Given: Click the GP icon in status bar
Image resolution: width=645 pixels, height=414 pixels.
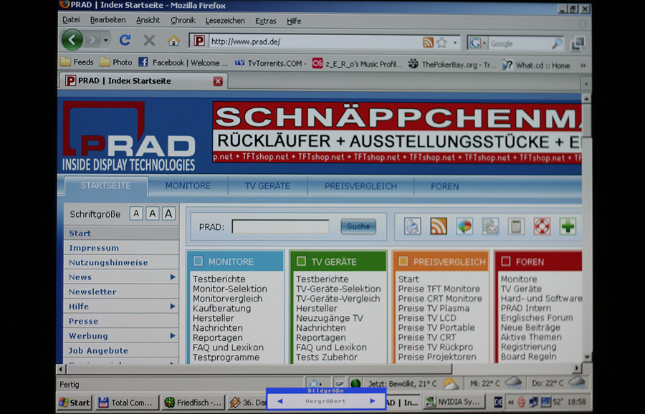Looking at the screenshot, I should pyautogui.click(x=339, y=384).
